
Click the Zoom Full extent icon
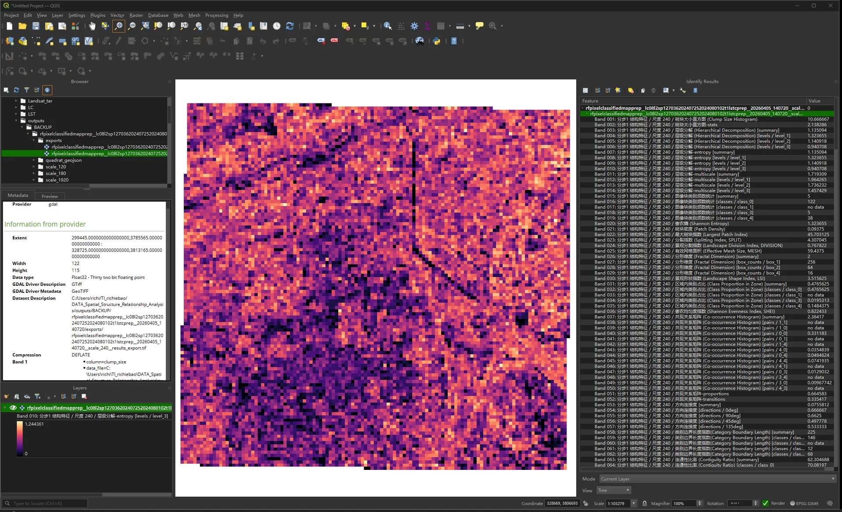click(x=145, y=26)
